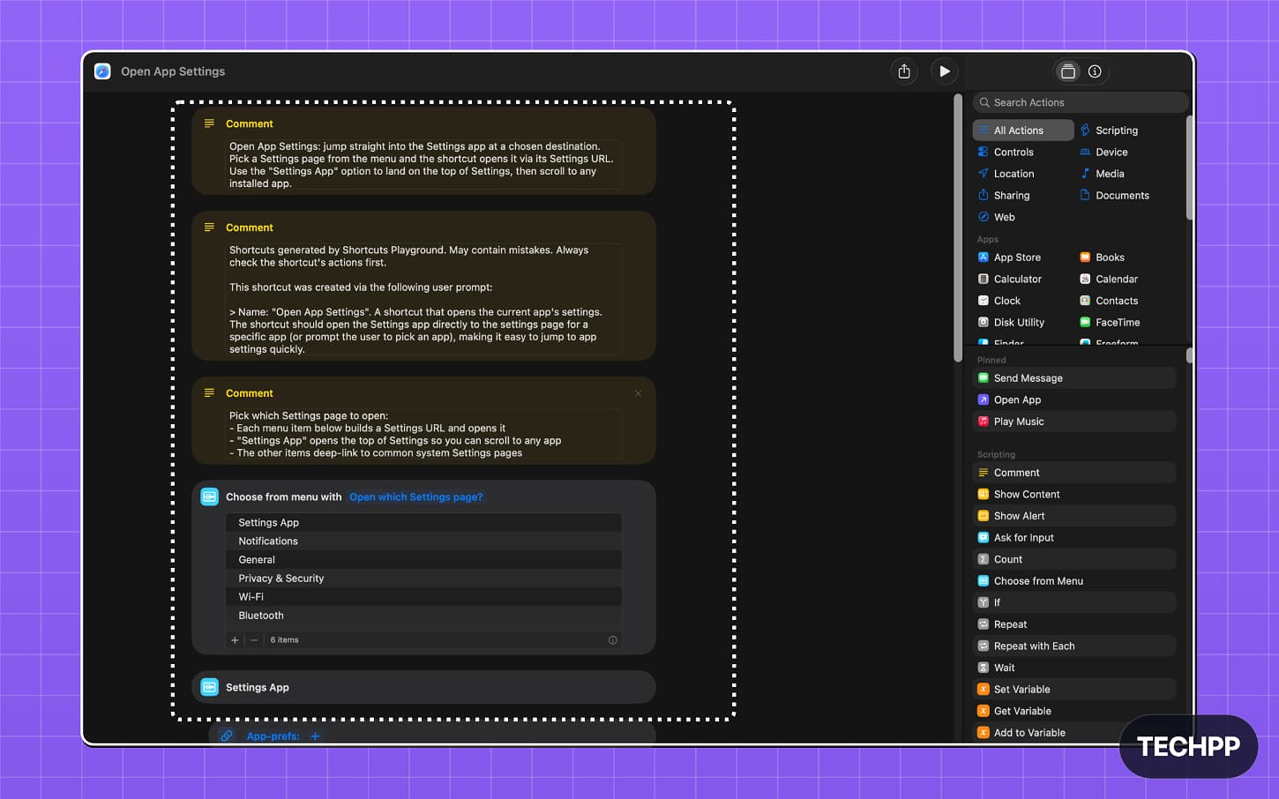The width and height of the screenshot is (1279, 799).
Task: Click the Settings App case block
Action: (x=423, y=687)
